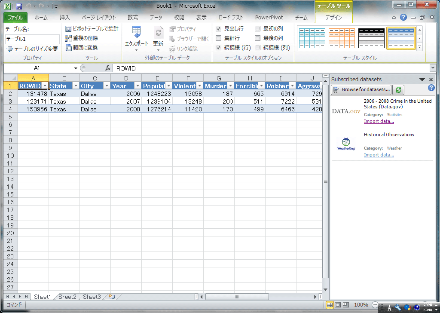
Task: Toggle banded rows checkbox (縞模様 (行))
Action: (x=218, y=47)
